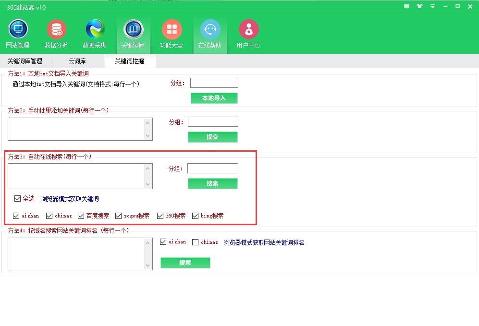This screenshot has width=479, height=326.
Task: Click 方法3 search keywords text area
Action: (x=76, y=176)
